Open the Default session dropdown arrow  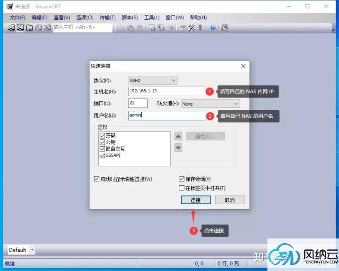coord(32,250)
